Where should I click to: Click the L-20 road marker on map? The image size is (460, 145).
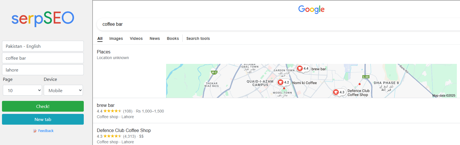(366, 77)
